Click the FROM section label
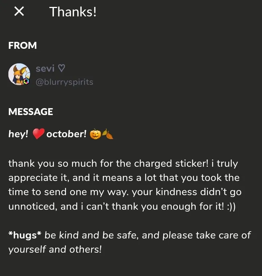Screen dimensions: 262x276 23,46
